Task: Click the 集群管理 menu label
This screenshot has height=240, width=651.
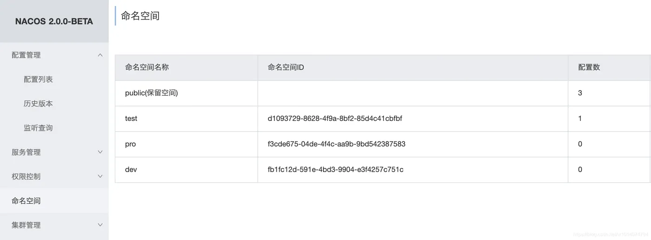Action: point(26,225)
